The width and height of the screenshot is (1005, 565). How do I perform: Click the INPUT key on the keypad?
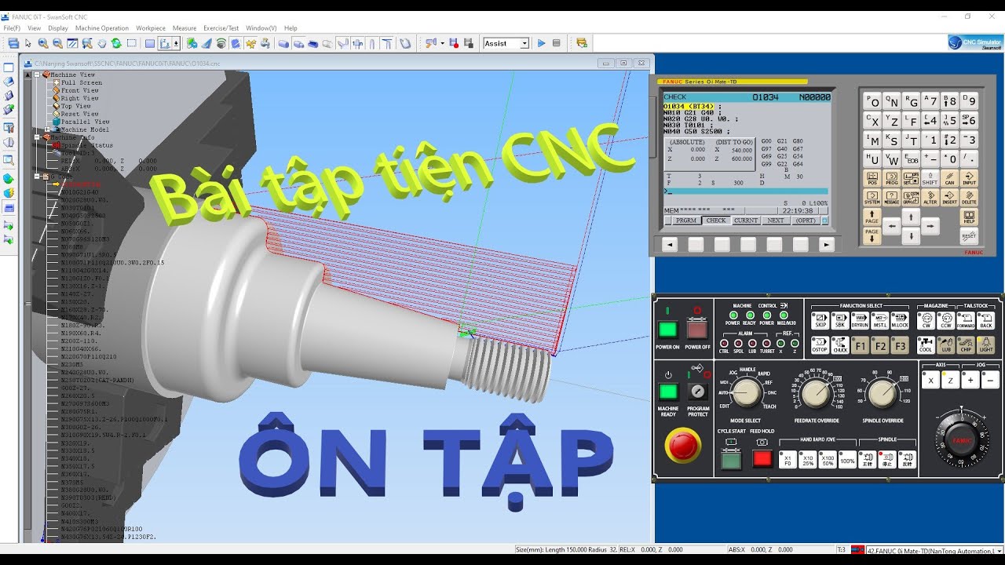tap(970, 179)
